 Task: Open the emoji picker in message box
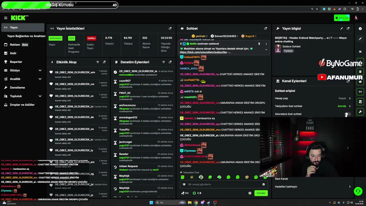(x=263, y=185)
